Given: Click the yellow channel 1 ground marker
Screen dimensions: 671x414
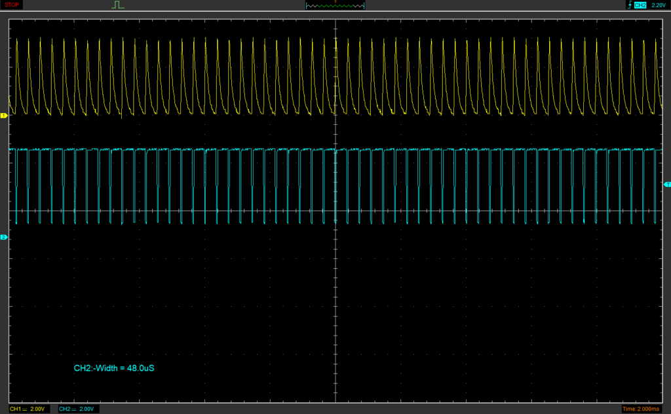Looking at the screenshot, I should pyautogui.click(x=4, y=115).
